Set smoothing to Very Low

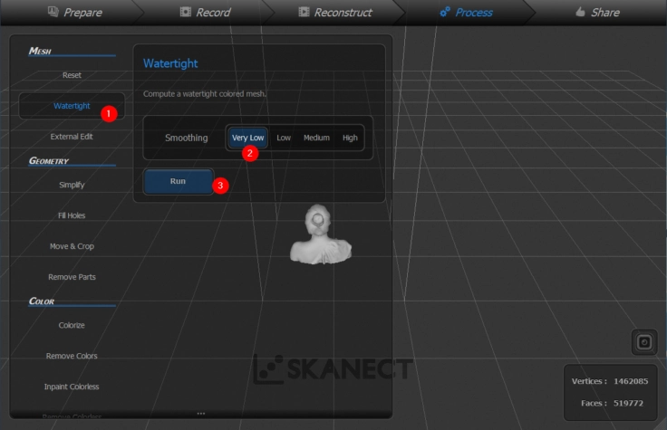tap(247, 138)
